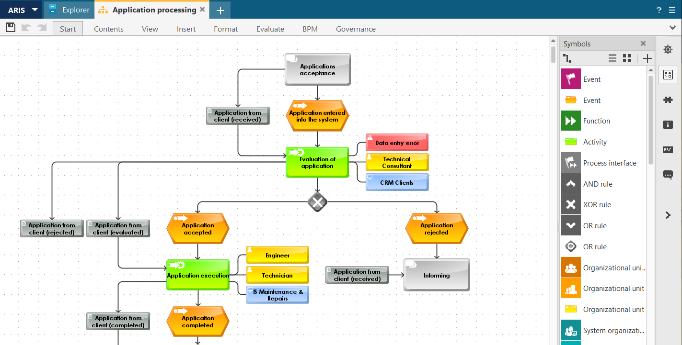Switch Symbols panel to list view

coord(612,58)
